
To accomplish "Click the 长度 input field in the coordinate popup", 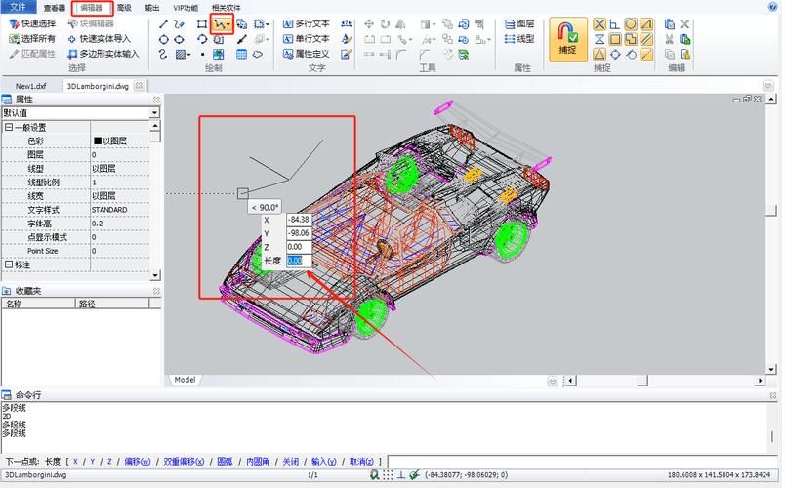I will pyautogui.click(x=299, y=261).
